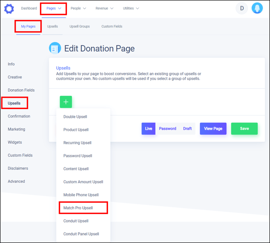Screen dimensions: 270x243
Task: Set page status to Password
Action: [x=168, y=129]
